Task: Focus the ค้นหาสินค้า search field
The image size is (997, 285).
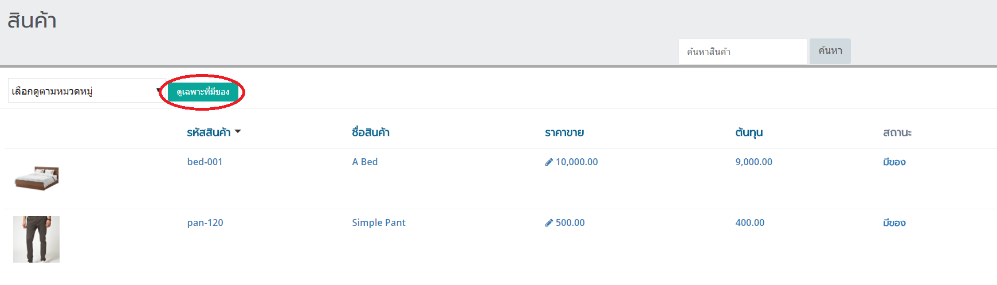Action: [x=742, y=52]
